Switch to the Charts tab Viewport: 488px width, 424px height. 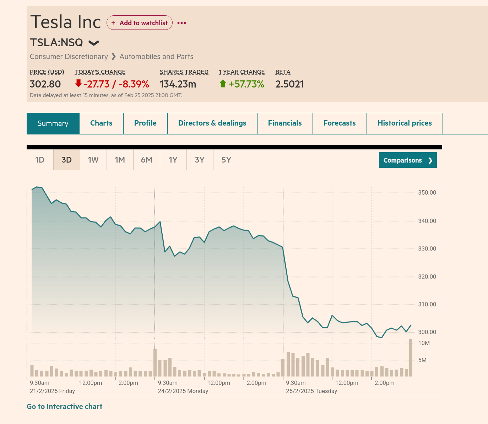pos(101,123)
